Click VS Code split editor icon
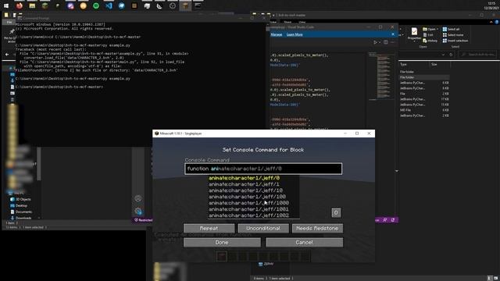 (385, 42)
